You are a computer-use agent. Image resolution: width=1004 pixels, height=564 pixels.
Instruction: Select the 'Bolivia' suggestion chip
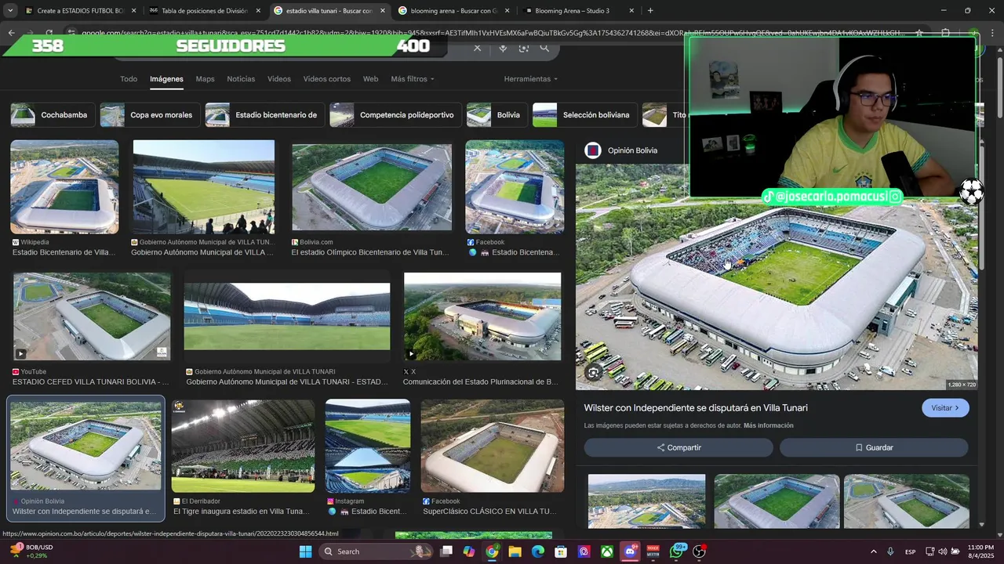(497, 115)
